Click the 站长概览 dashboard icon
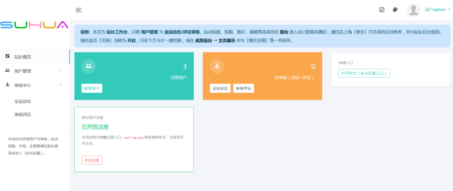This screenshot has width=453, height=191. tap(8, 56)
